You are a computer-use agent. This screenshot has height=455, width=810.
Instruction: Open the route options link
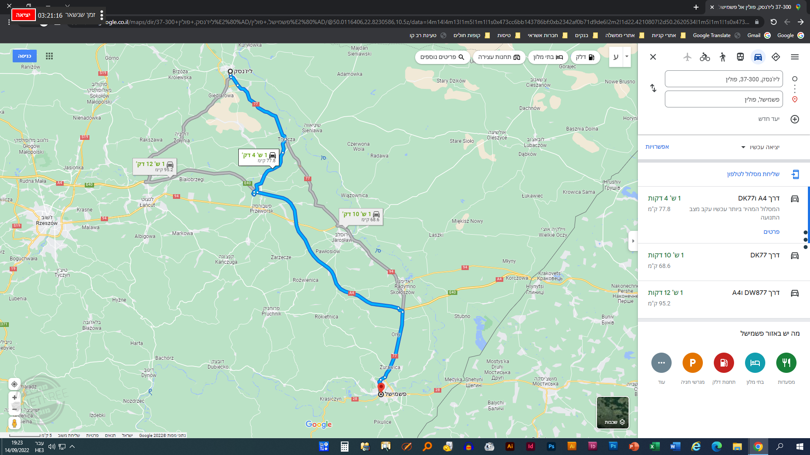click(x=657, y=147)
